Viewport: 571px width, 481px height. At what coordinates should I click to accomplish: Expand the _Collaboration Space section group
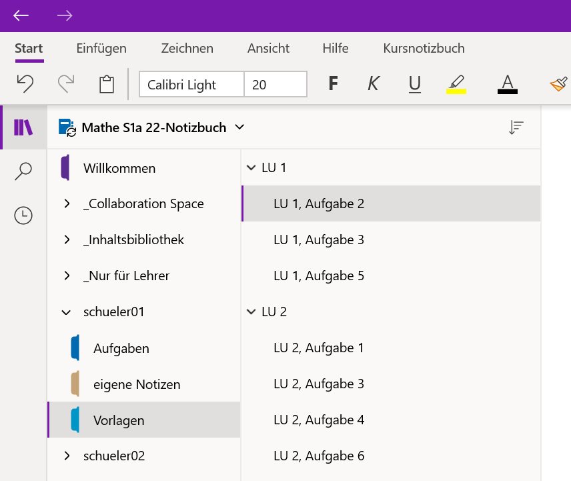click(67, 203)
